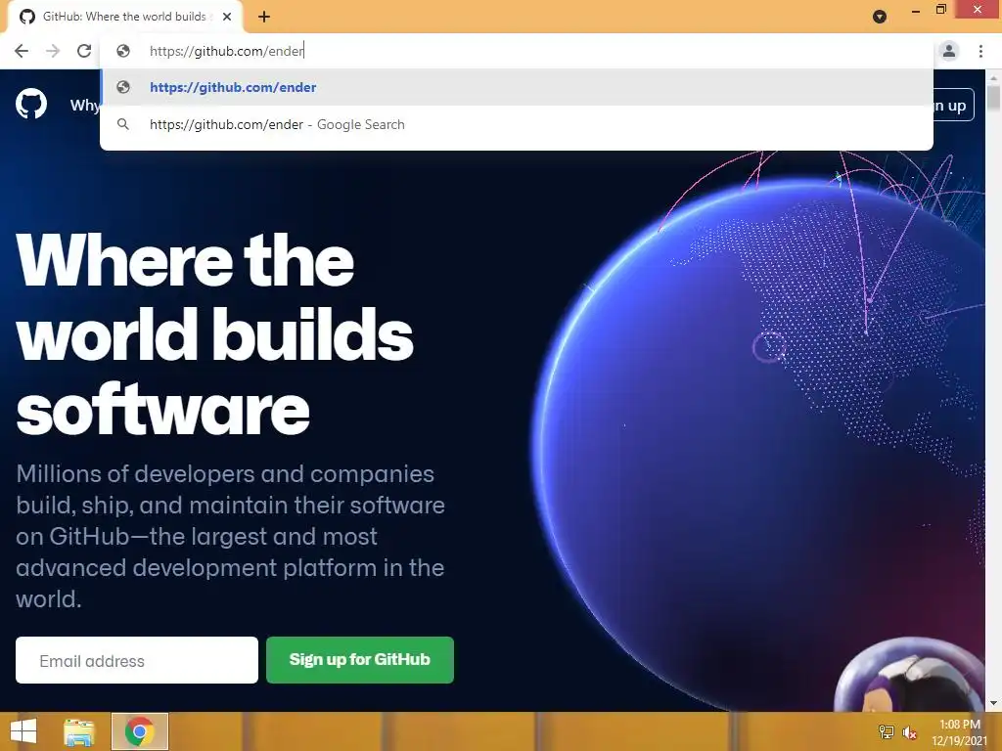
Task: Click the Chrome forward arrow
Action: (53, 51)
